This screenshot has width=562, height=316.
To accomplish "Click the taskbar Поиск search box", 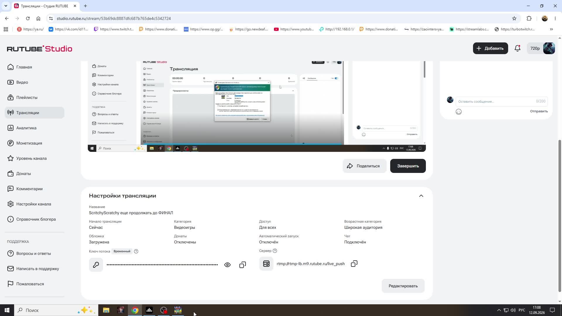I will (56, 310).
